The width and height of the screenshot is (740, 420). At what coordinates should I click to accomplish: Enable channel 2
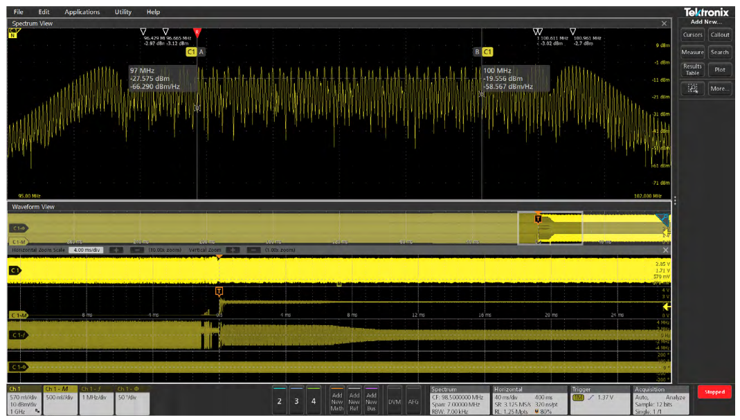pos(280,401)
